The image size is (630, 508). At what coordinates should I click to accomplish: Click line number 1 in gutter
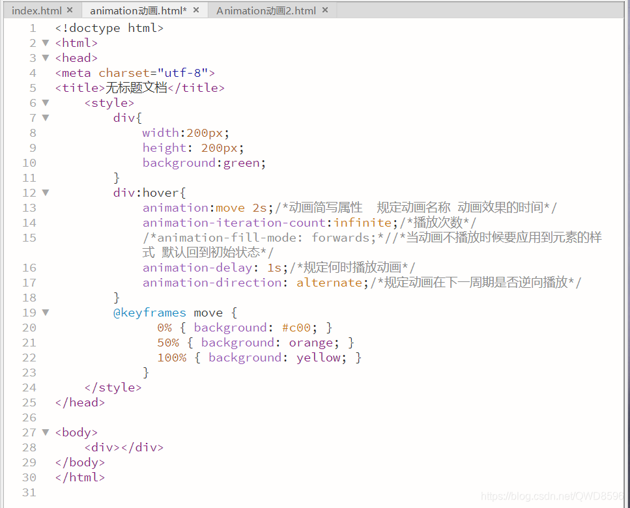click(x=33, y=28)
